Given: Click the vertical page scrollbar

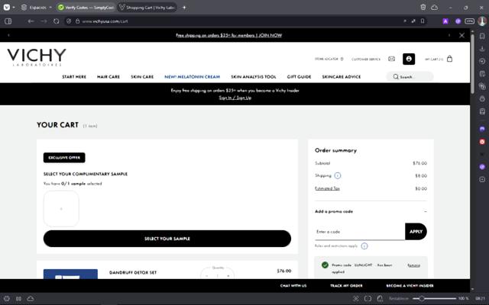Looking at the screenshot, I should coord(472,64).
